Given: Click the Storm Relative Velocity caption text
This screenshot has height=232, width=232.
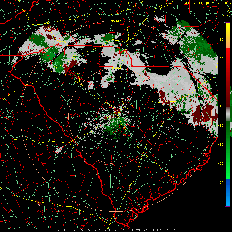Looking at the screenshot, I should (x=116, y=230).
